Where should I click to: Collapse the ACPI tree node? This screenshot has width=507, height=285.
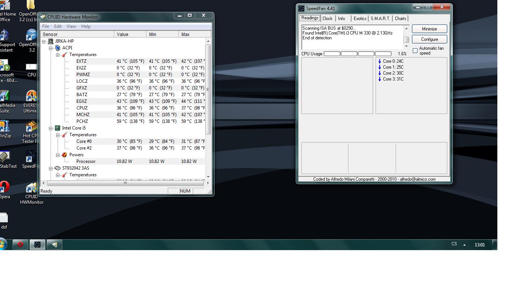(51, 48)
